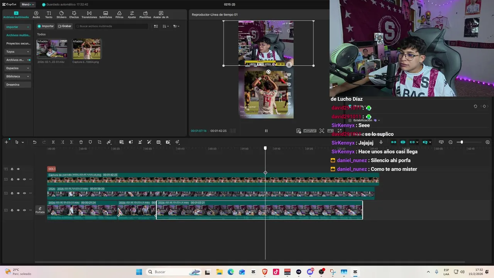494x278 pixels.
Task: Select the crop tool in timeline toolbar
Action: [100, 142]
